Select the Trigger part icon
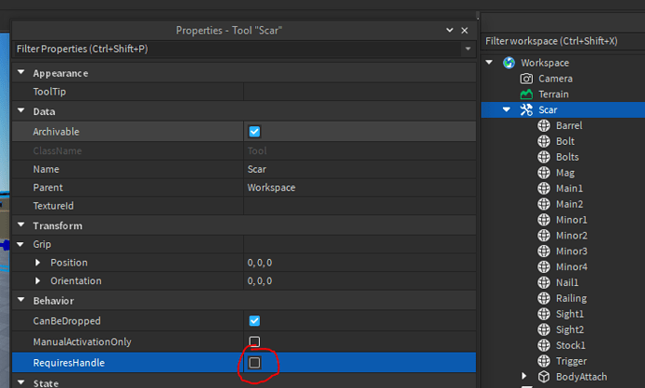 tap(544, 361)
